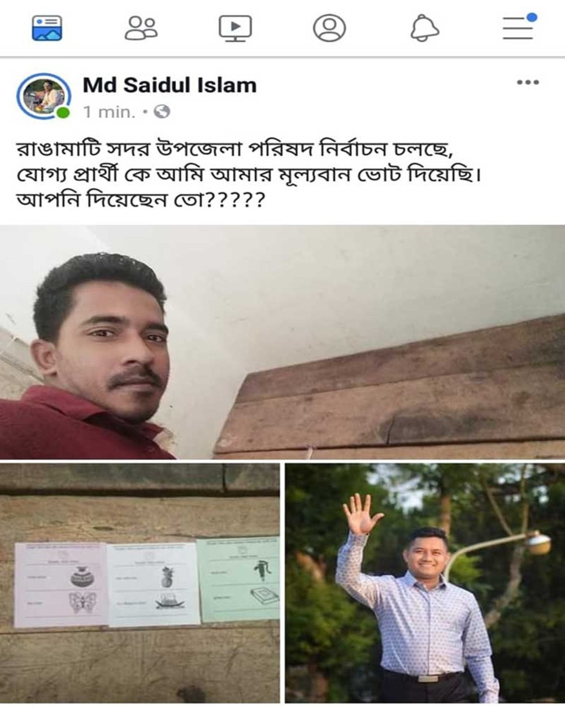Click the green online status dot
Viewport: 565px width, 706px height.
63,113
